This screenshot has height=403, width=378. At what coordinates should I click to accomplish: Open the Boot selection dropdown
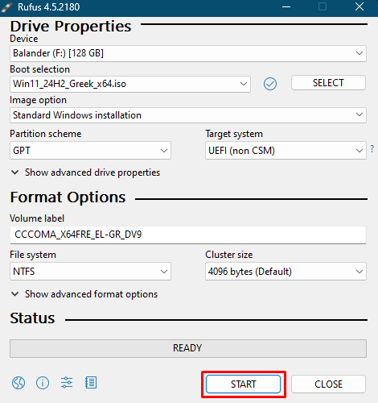coord(130,84)
